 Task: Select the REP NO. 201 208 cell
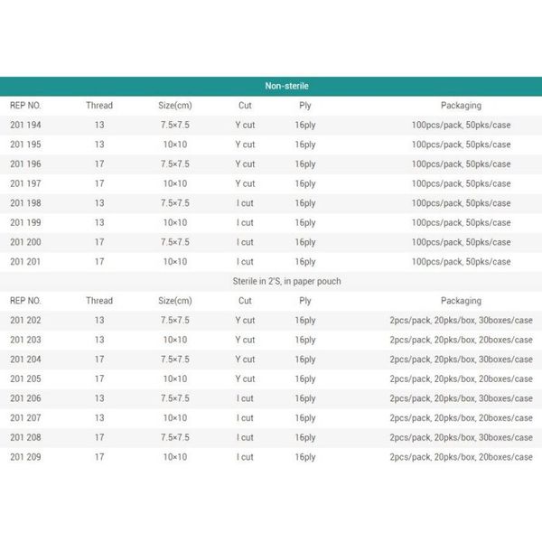[25, 437]
